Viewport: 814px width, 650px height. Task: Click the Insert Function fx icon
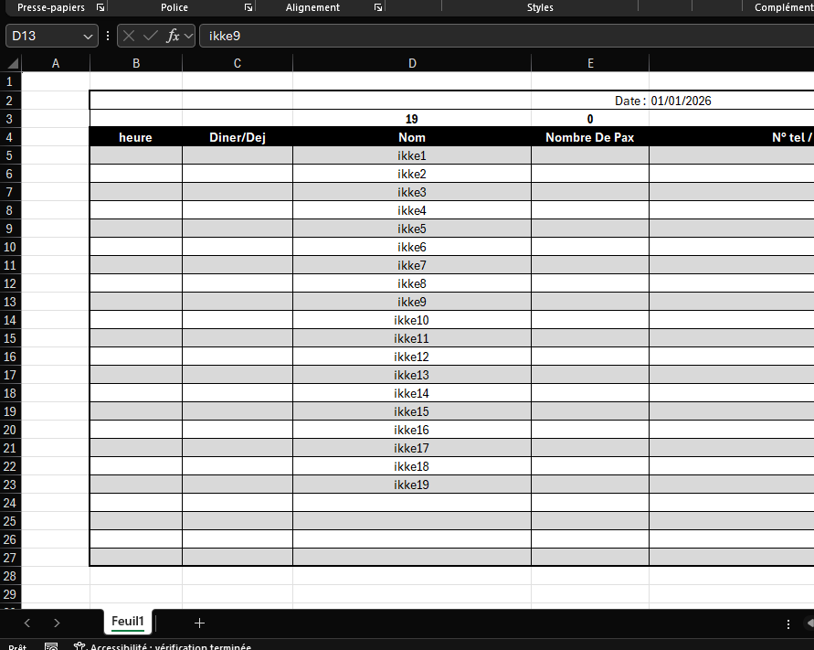click(173, 36)
